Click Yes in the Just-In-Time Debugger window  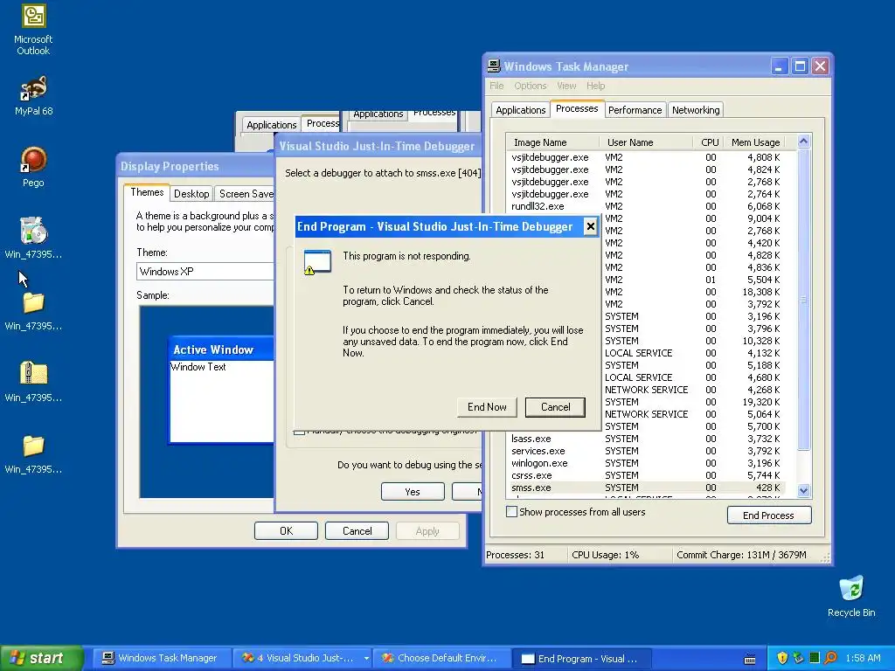(413, 492)
